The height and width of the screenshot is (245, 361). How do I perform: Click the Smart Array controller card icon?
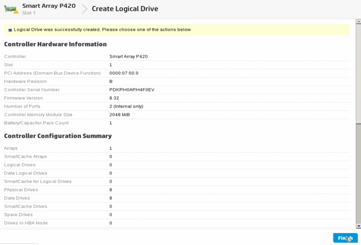point(11,10)
